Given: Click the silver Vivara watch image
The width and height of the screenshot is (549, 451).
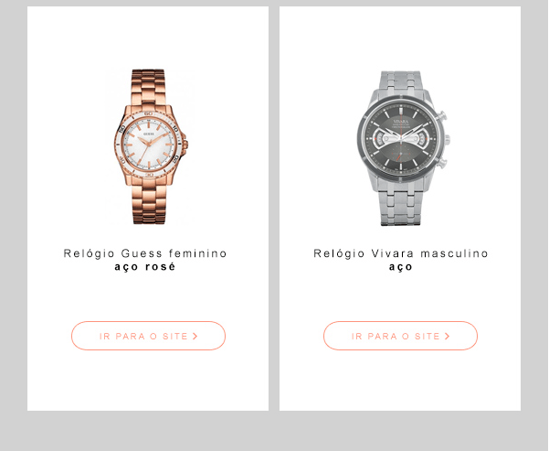Looking at the screenshot, I should click(403, 148).
